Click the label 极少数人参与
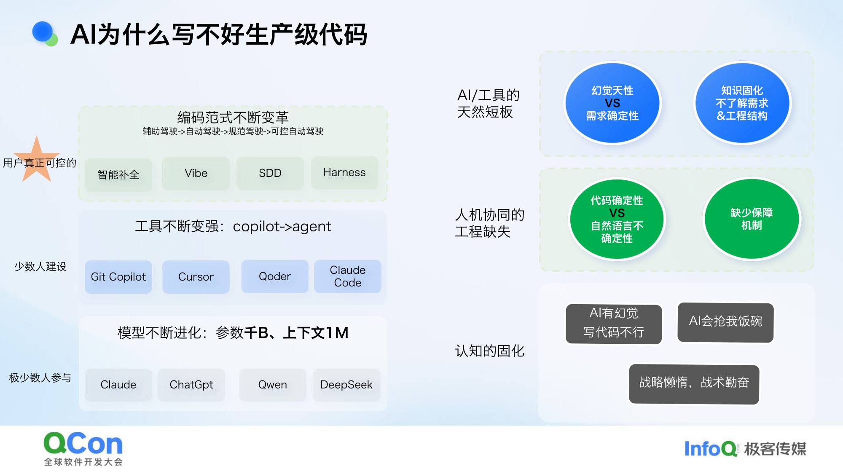Viewport: 843px width, 474px height. coord(40,378)
